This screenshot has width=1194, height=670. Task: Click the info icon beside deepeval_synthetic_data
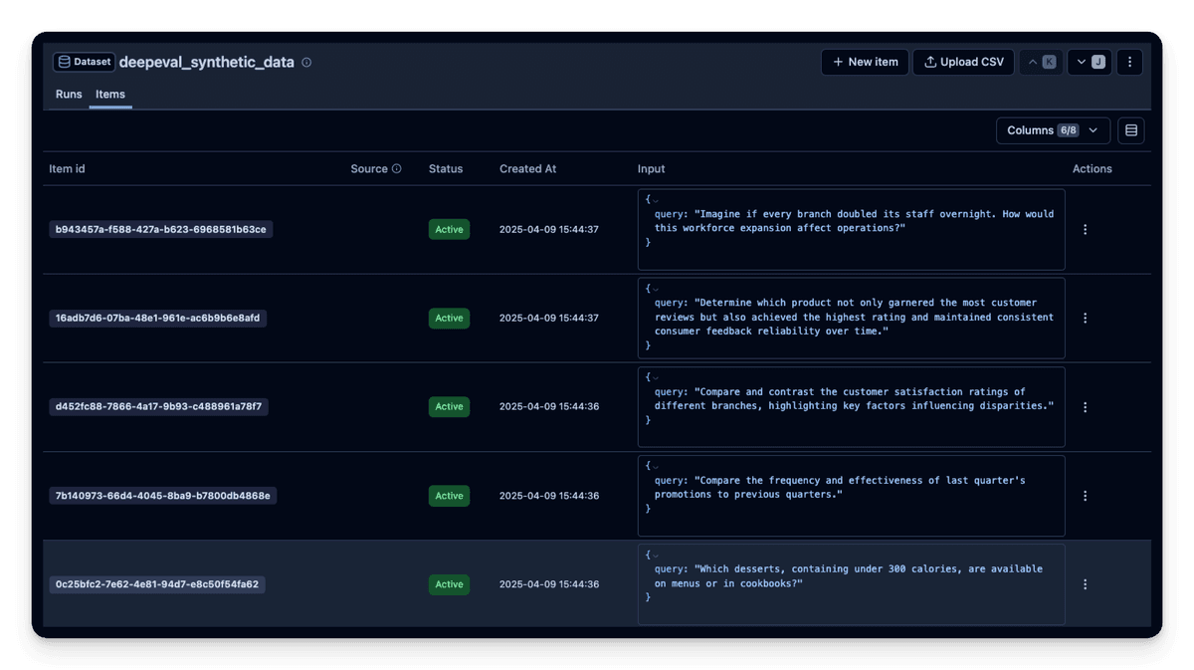point(306,63)
